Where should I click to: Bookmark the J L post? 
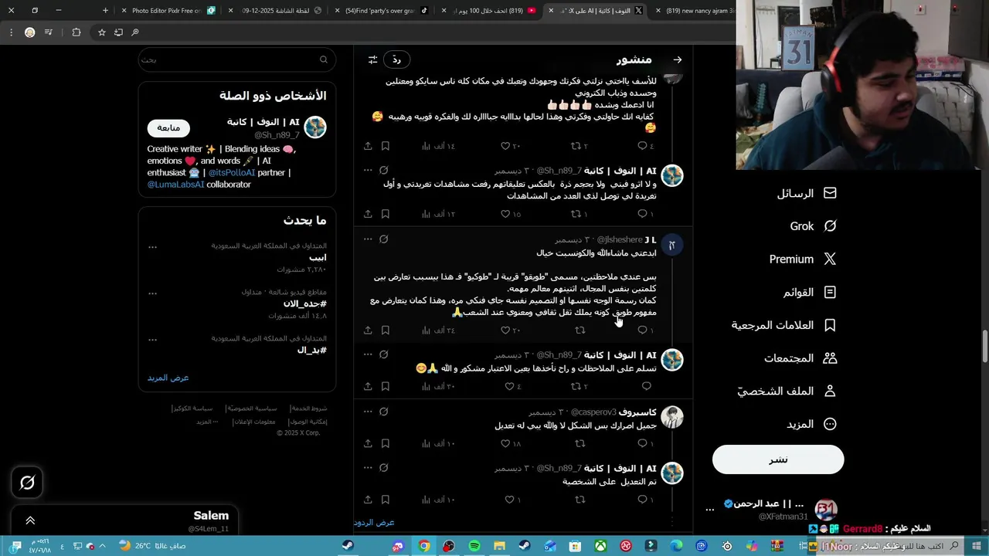[386, 331]
